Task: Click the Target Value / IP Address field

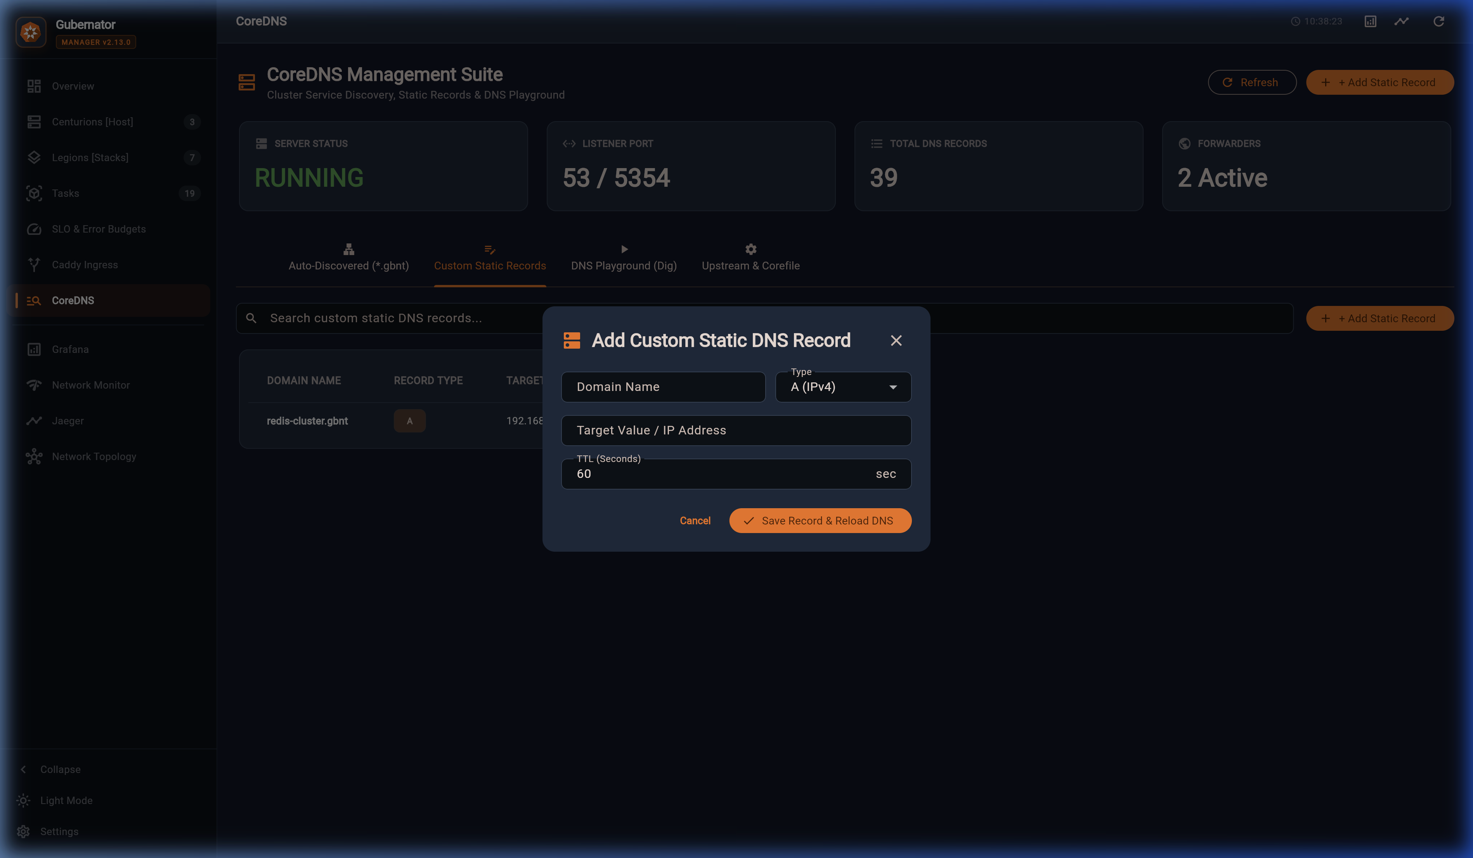Action: tap(736, 431)
